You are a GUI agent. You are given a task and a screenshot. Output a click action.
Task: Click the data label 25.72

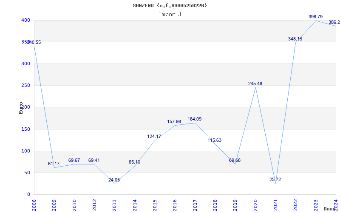275,179
